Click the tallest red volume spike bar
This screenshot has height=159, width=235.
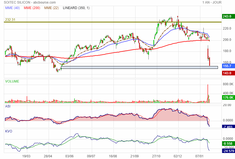[208, 94]
